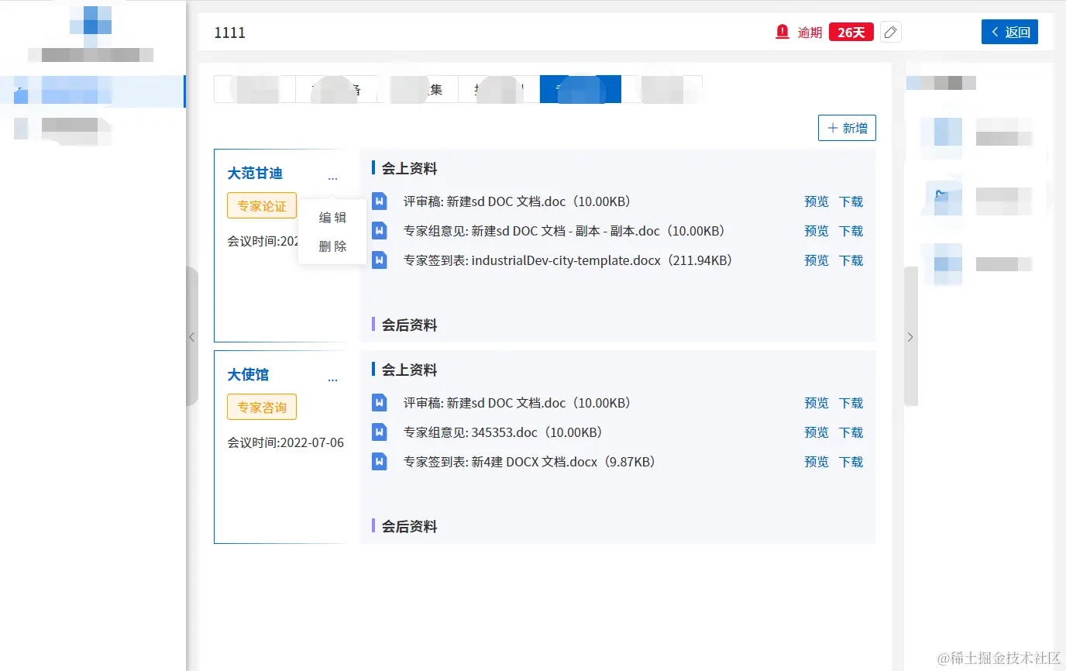Select the 大范甘迪 meeting title

(255, 174)
